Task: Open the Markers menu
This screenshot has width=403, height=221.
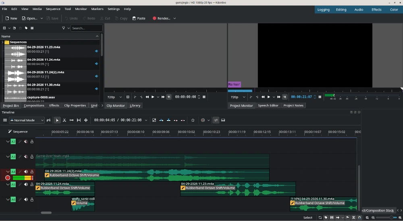Action: [97, 9]
